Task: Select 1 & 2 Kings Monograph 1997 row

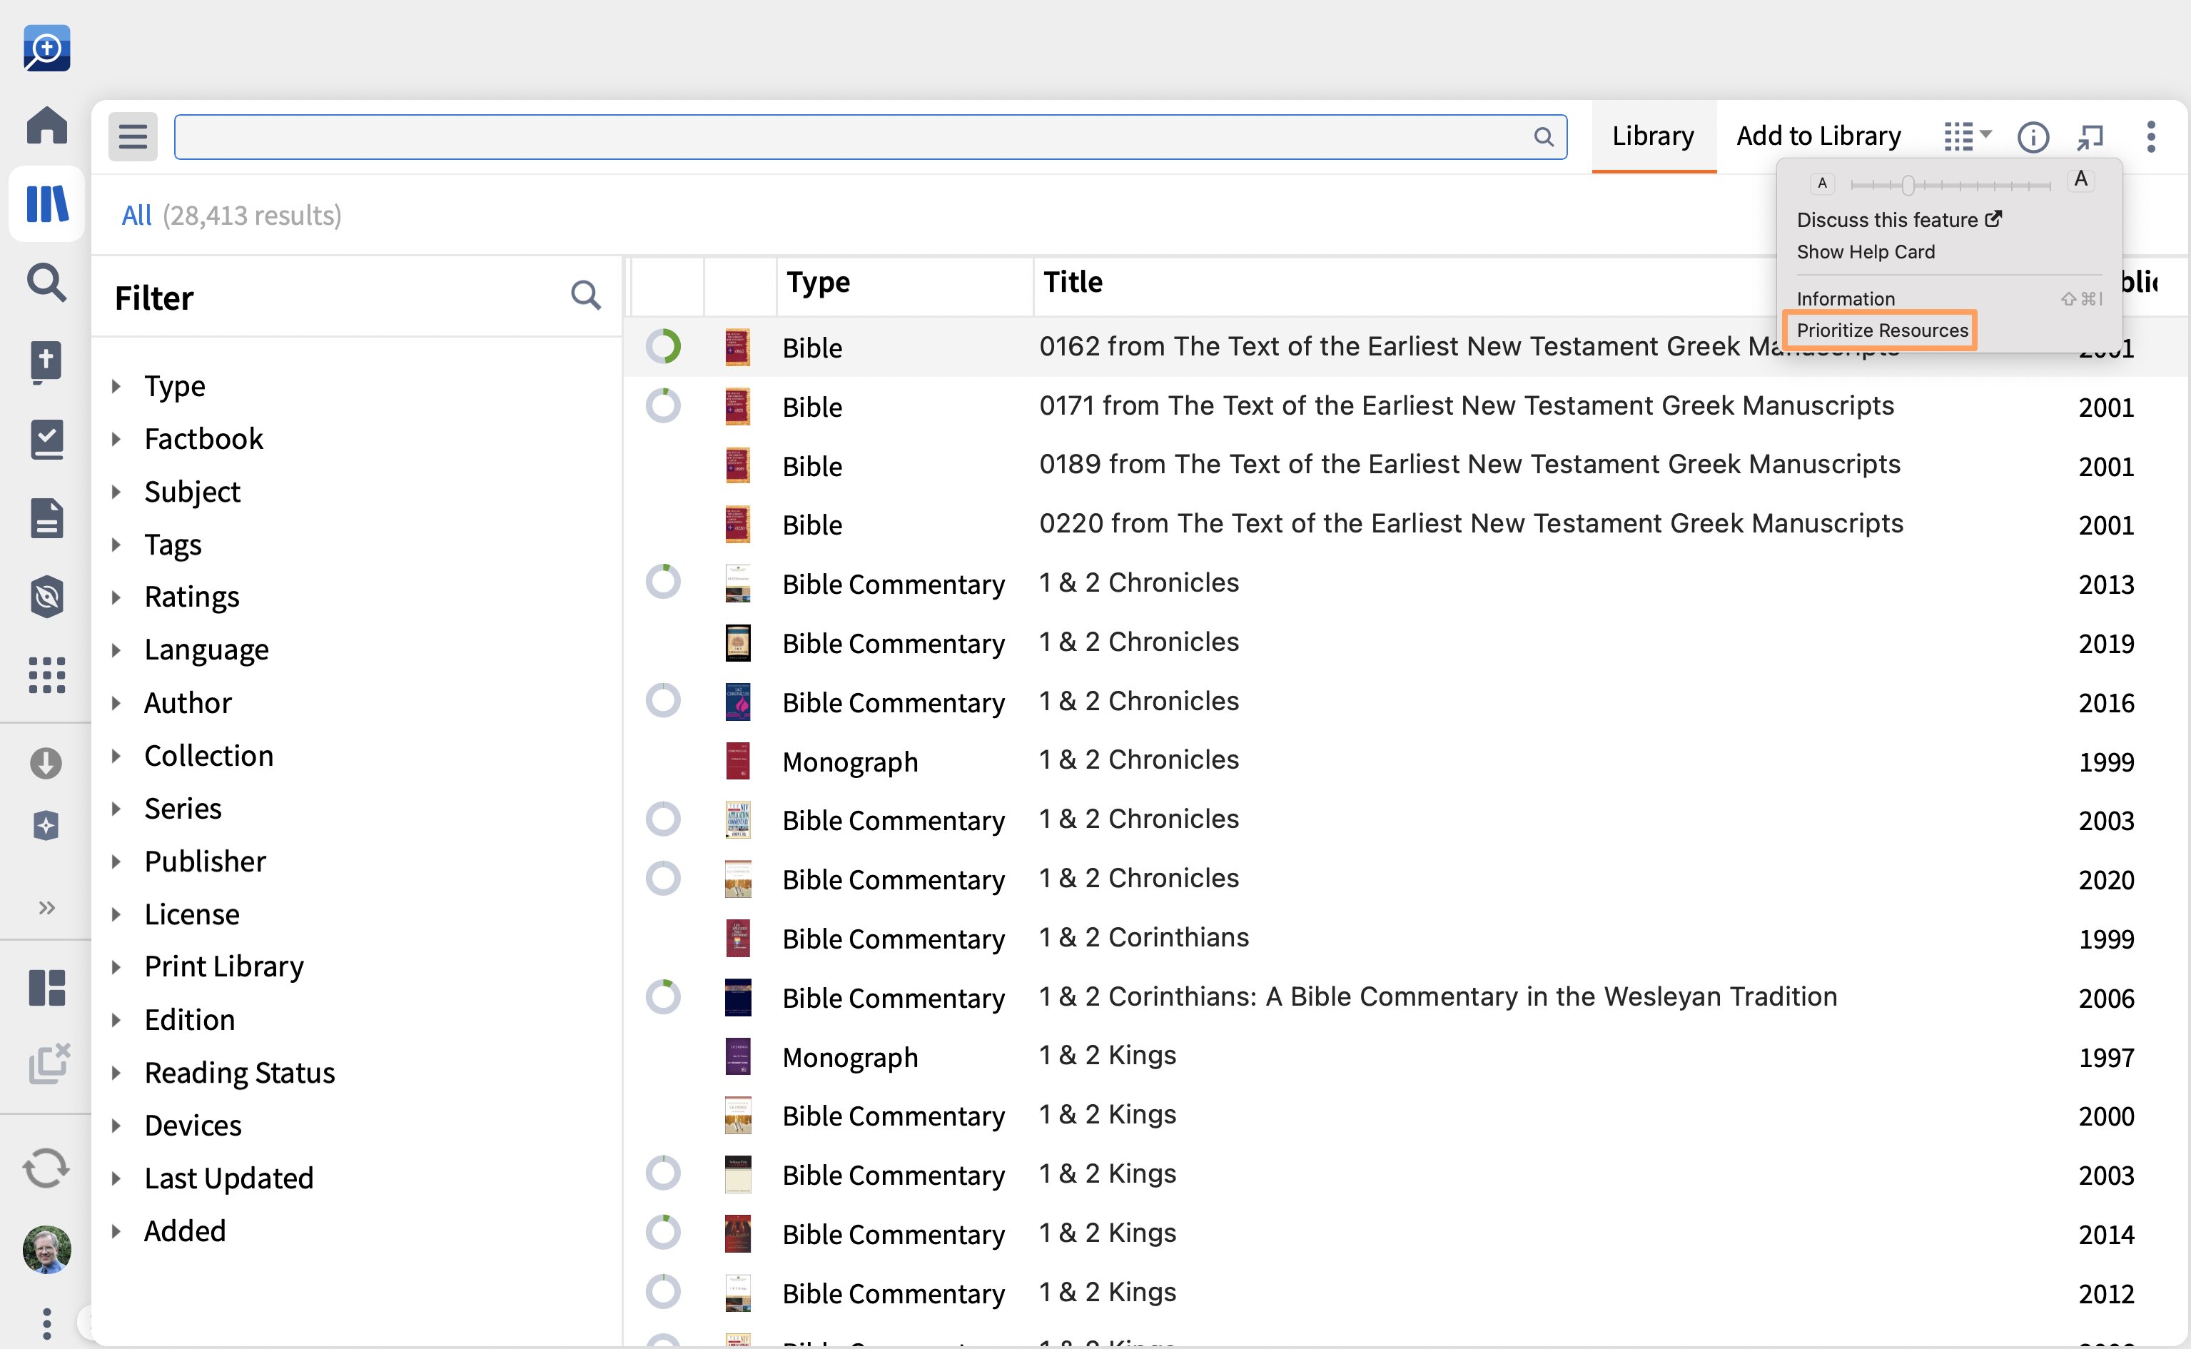Action: [x=1407, y=1056]
